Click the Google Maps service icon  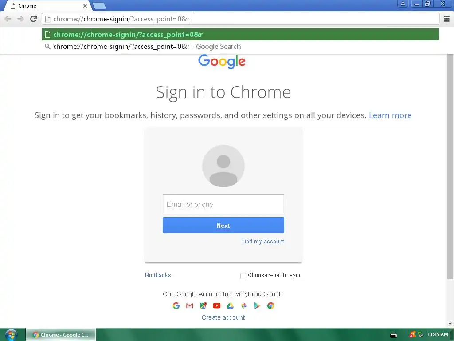point(203,305)
